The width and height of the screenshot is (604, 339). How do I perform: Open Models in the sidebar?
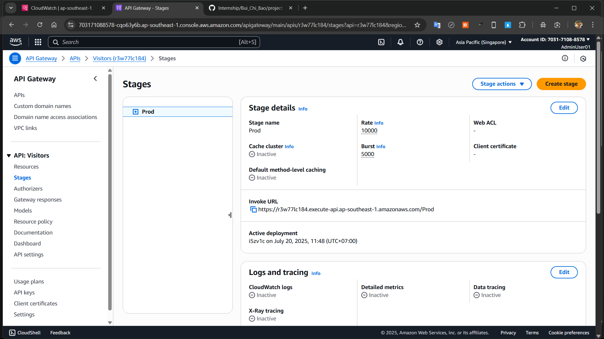[23, 211]
